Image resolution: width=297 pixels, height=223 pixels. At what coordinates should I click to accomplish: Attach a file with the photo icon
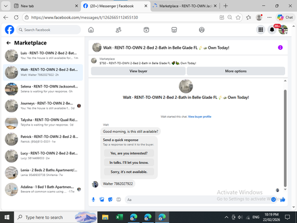pyautogui.click(x=102, y=199)
